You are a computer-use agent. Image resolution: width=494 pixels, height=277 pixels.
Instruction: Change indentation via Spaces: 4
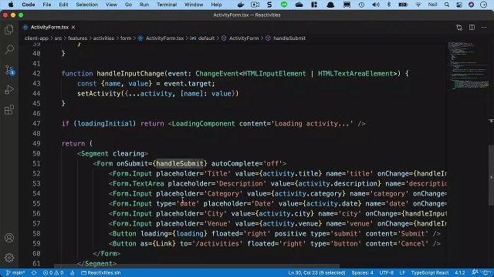362,272
